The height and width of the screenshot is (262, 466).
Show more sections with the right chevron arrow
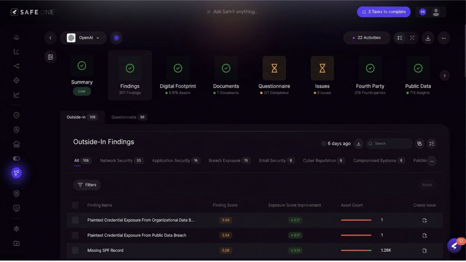tap(445, 76)
